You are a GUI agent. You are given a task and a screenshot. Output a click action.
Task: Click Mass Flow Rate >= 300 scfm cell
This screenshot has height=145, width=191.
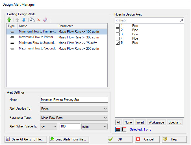(x=79, y=37)
